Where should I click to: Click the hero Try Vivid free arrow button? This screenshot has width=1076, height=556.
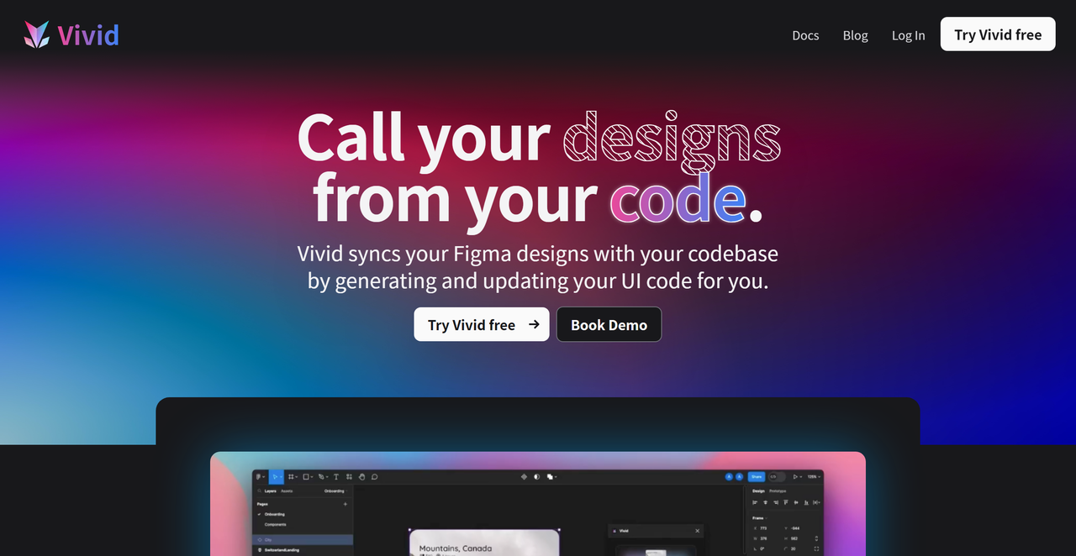coord(481,324)
